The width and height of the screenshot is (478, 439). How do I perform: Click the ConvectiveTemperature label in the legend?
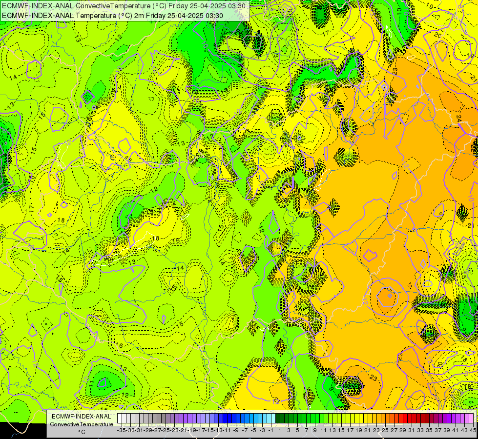tap(82, 424)
